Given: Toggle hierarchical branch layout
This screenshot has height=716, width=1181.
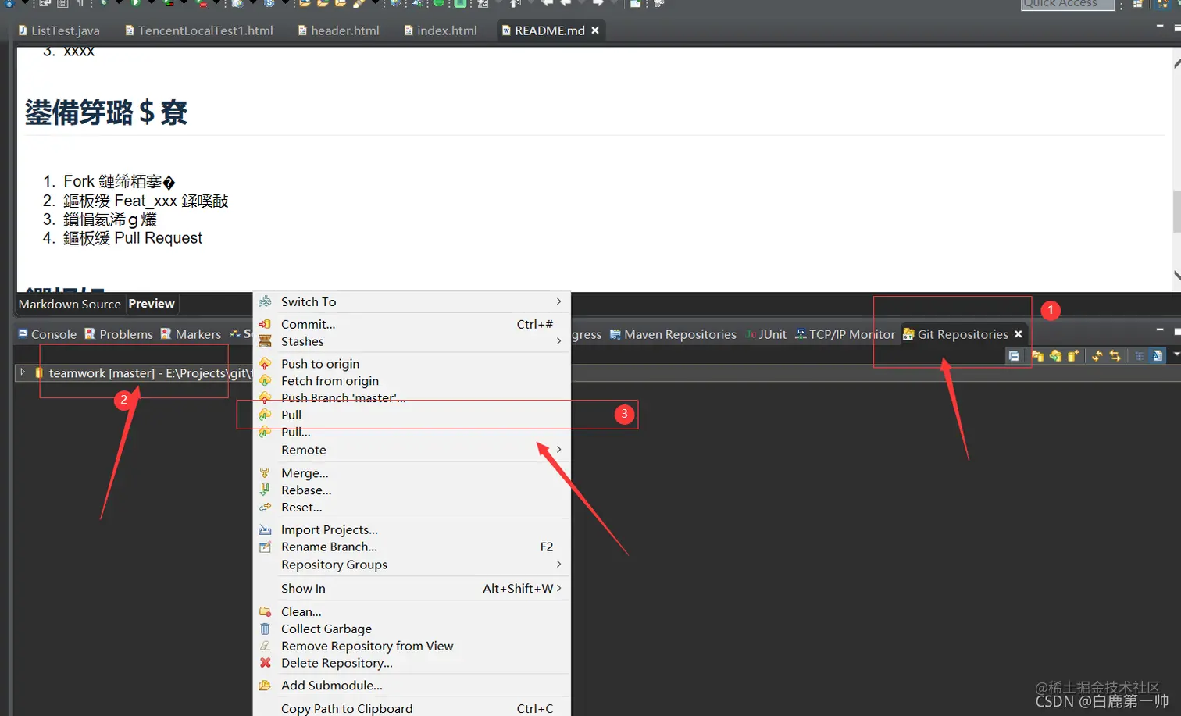Looking at the screenshot, I should point(1140,356).
